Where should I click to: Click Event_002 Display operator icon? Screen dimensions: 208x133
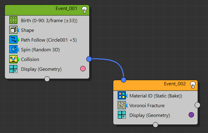click(x=121, y=115)
